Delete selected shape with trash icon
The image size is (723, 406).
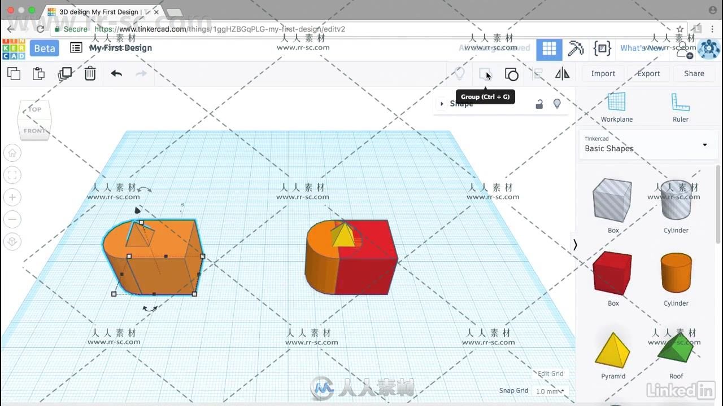90,73
